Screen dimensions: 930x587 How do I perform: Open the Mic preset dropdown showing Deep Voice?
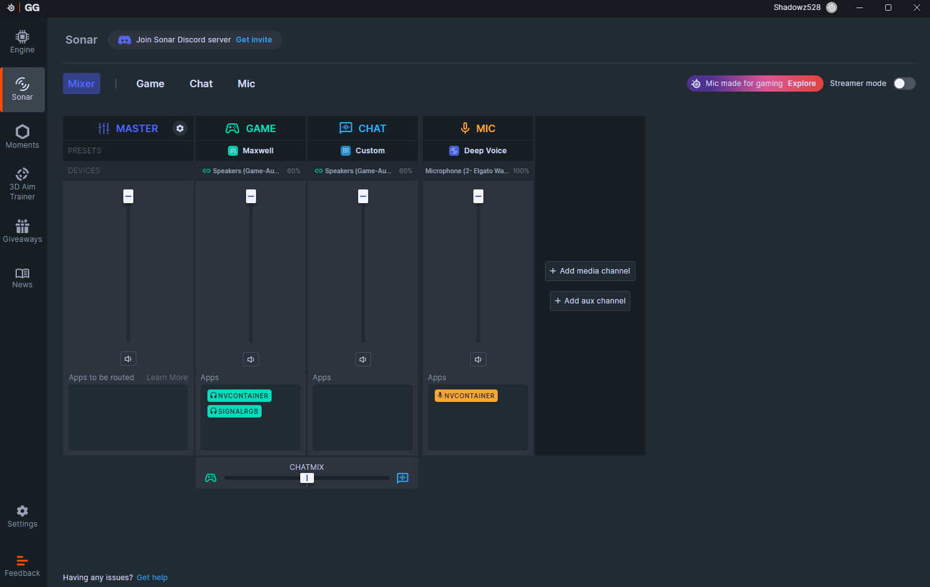[478, 151]
